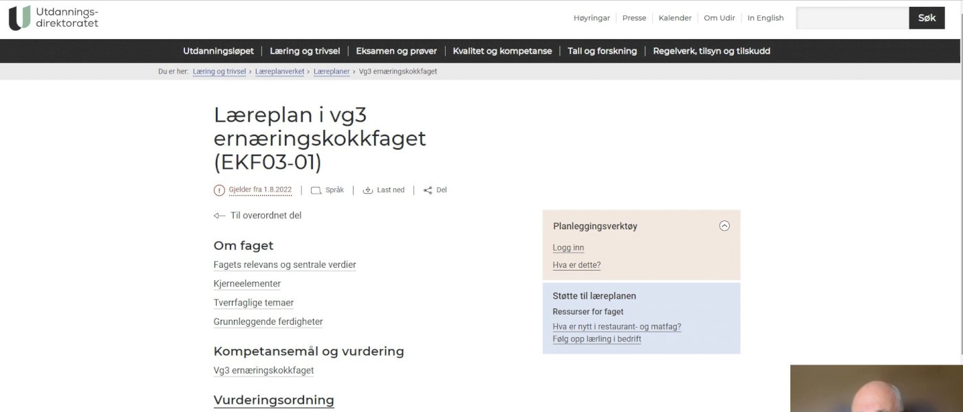
Task: Click the left arrow before Til overordnet del
Action: coord(219,216)
